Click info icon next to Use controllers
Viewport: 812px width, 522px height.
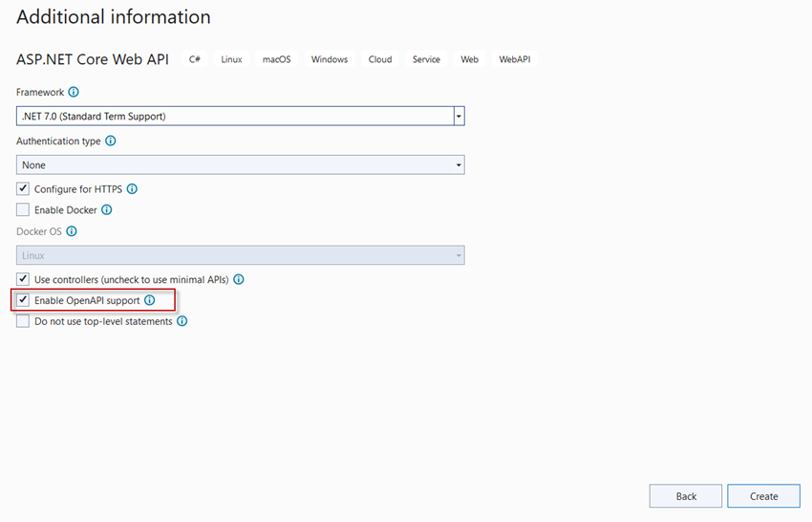click(238, 279)
